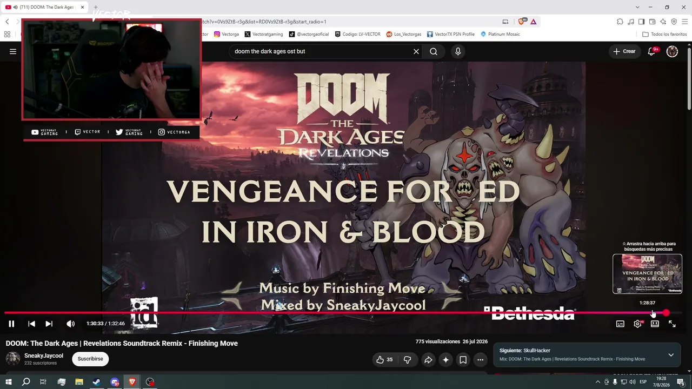692x389 pixels.
Task: Show hidden system tray icons
Action: click(x=597, y=382)
